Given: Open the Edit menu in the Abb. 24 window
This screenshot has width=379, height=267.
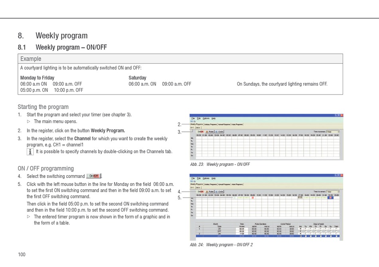Looking at the screenshot, I should coord(199,179).
